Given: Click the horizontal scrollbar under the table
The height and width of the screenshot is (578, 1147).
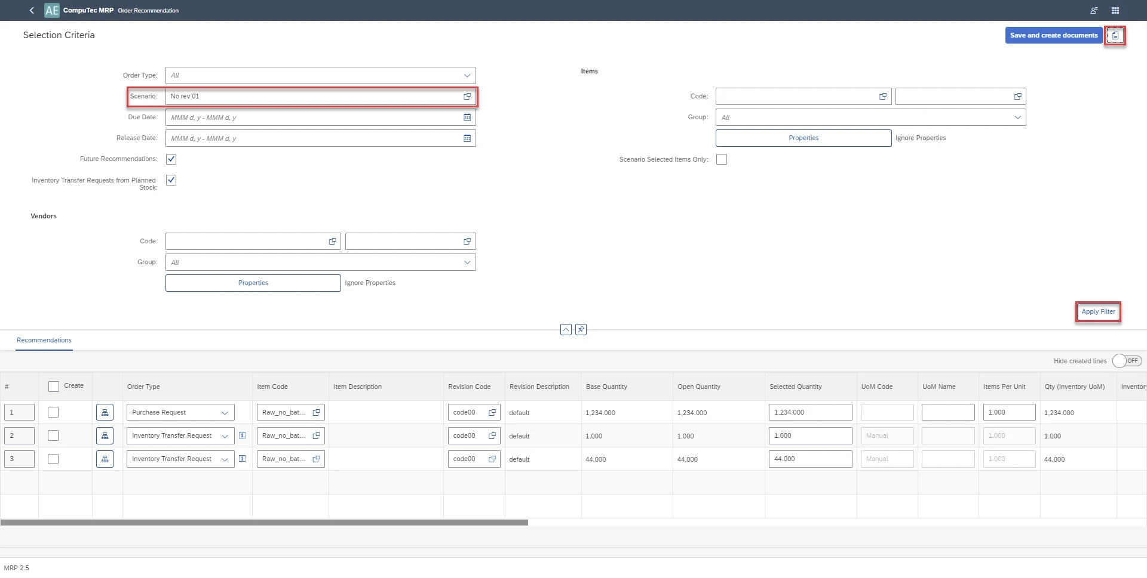Looking at the screenshot, I should [264, 523].
